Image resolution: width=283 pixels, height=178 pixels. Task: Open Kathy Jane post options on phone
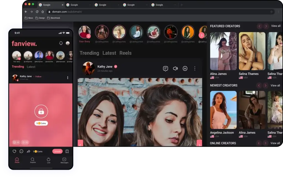(68, 78)
